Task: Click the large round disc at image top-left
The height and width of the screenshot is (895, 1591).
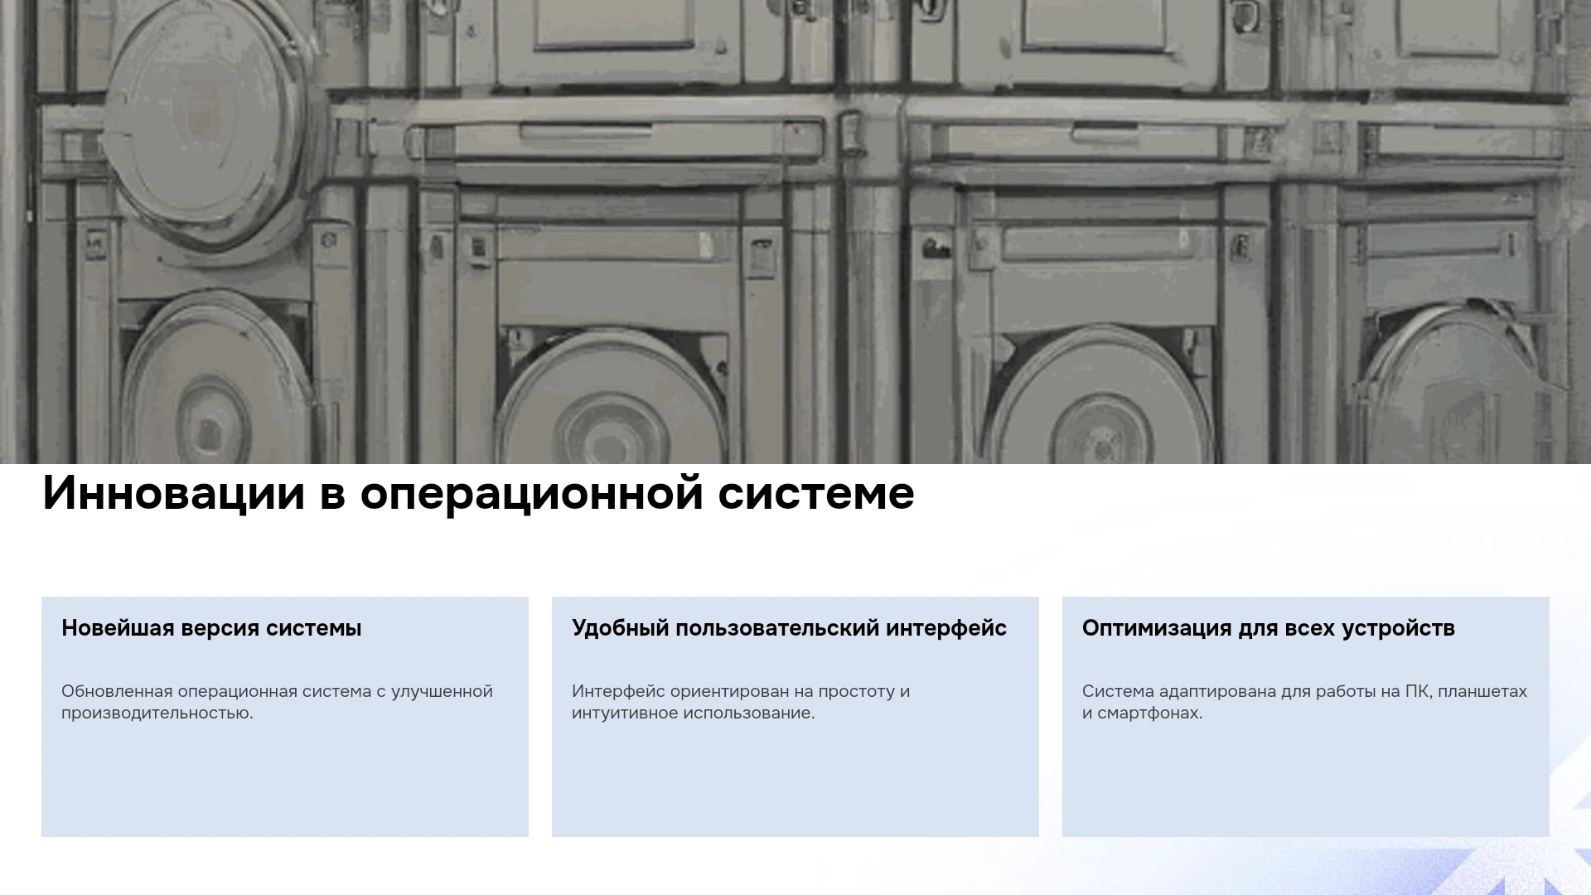Action: point(206,119)
